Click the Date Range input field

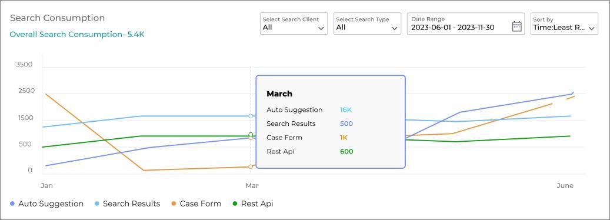click(x=466, y=24)
